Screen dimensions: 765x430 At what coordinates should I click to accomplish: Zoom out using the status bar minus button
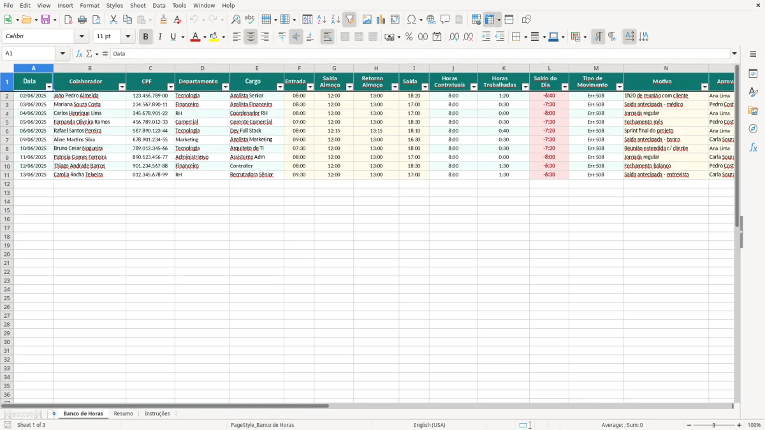tap(689, 425)
